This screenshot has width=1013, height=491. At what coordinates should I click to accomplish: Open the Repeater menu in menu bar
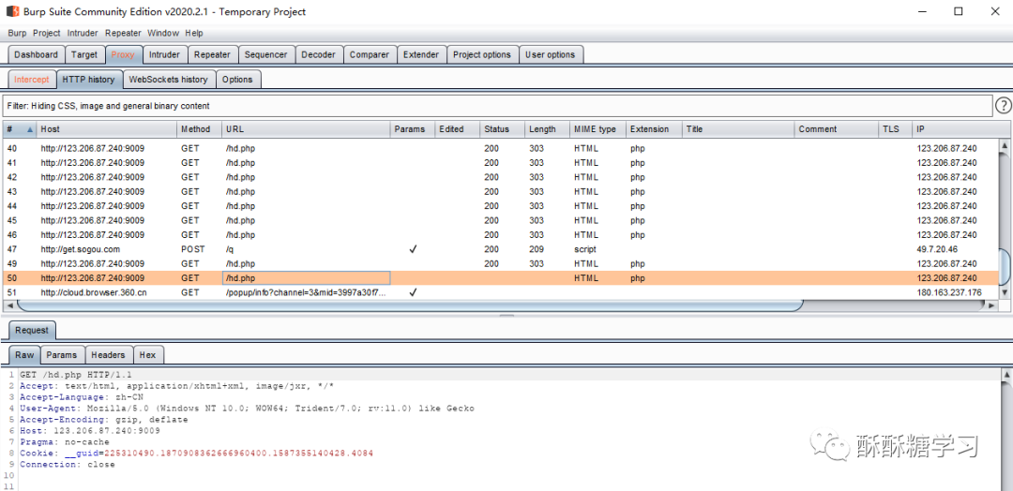pos(123,33)
